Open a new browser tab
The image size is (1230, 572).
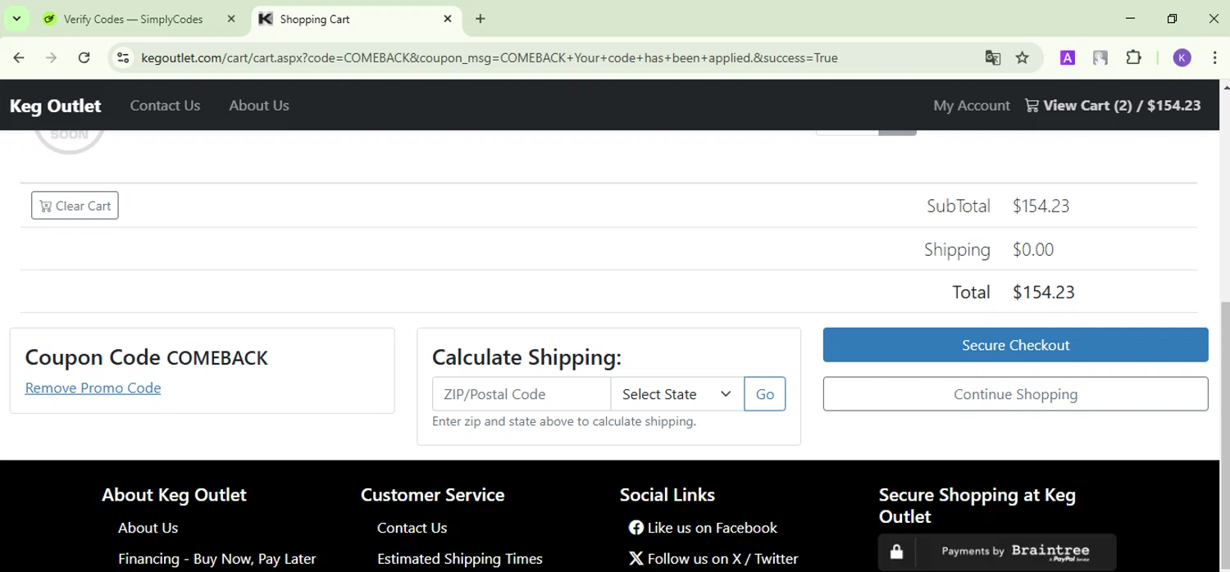tap(481, 19)
